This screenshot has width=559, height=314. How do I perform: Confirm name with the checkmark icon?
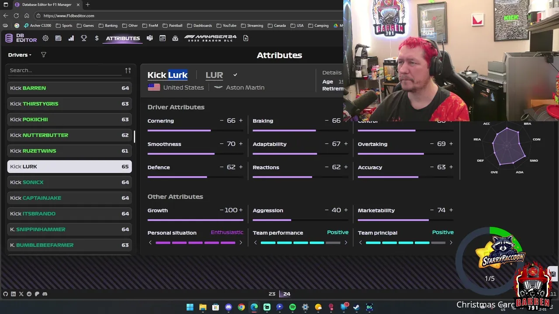(235, 75)
